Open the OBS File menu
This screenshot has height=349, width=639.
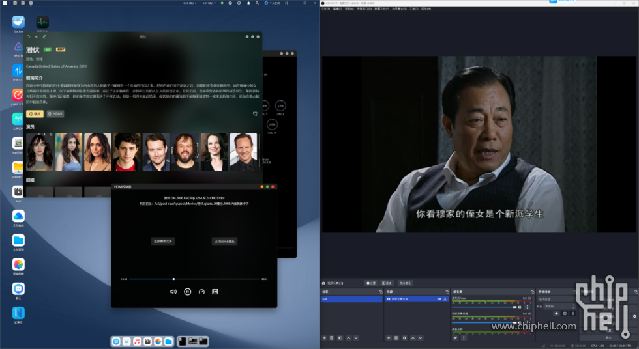click(x=325, y=8)
